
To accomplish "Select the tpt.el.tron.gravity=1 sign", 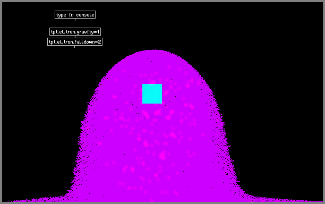I will [75, 32].
